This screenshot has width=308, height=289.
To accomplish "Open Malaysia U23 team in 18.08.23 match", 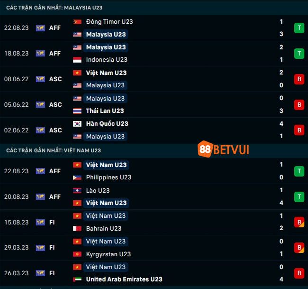I will point(106,47).
